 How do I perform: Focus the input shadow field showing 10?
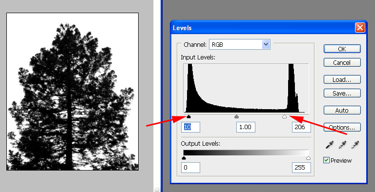pyautogui.click(x=190, y=127)
